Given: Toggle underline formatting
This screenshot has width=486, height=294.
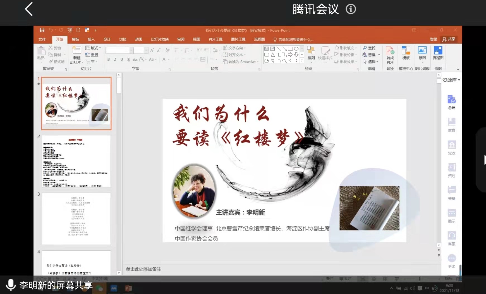Looking at the screenshot, I should 121,59.
